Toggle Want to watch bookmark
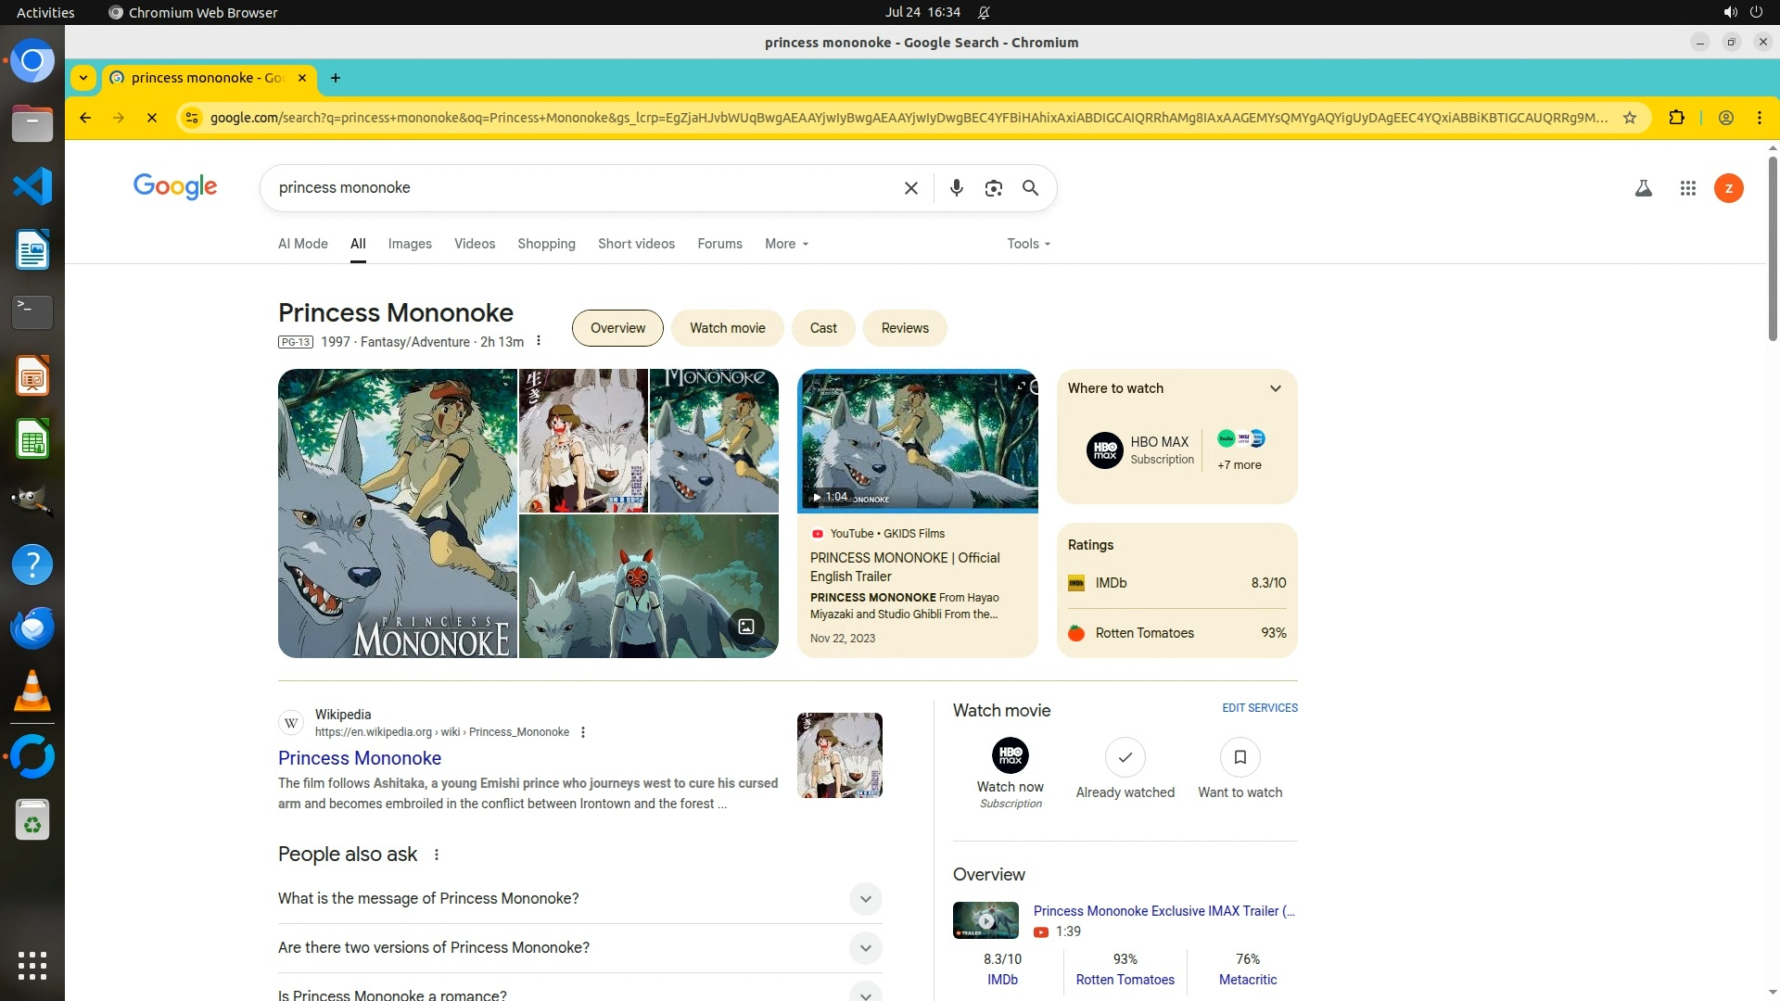The image size is (1780, 1001). (x=1240, y=758)
